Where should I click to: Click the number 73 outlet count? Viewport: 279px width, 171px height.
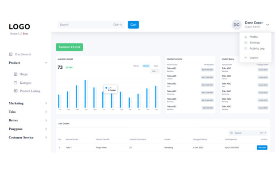[60, 67]
